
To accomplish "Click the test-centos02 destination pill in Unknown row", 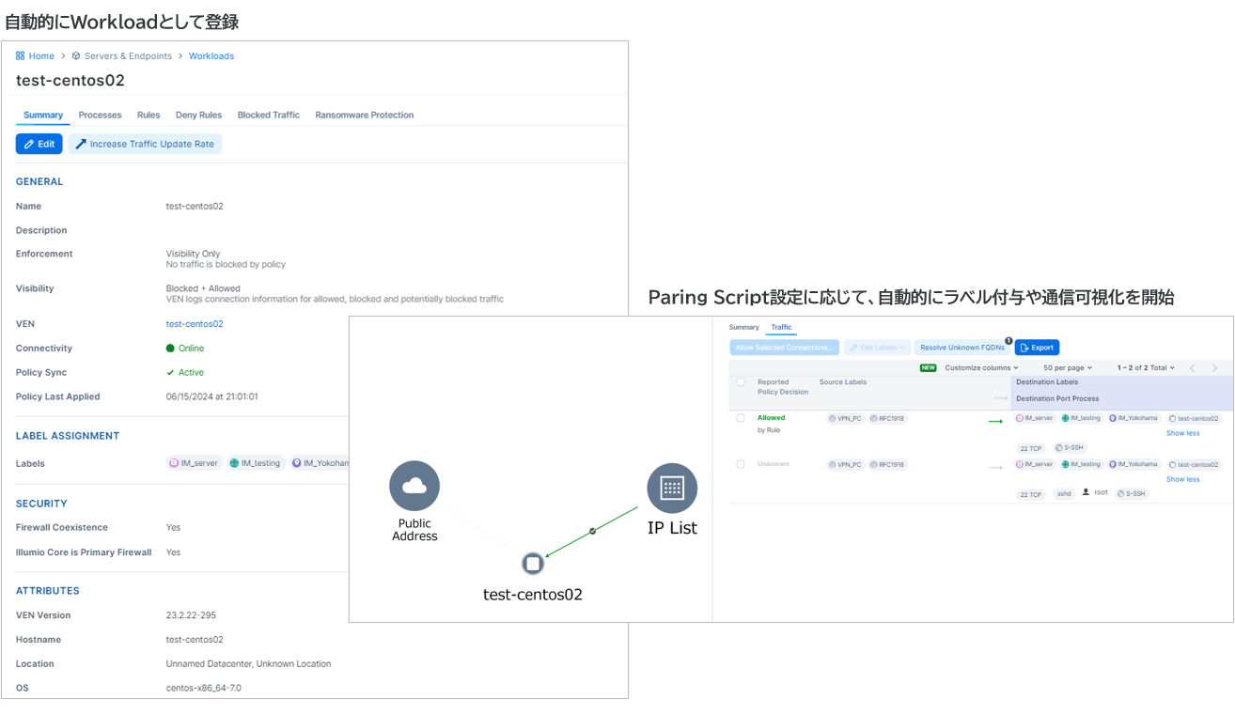I will (1194, 465).
